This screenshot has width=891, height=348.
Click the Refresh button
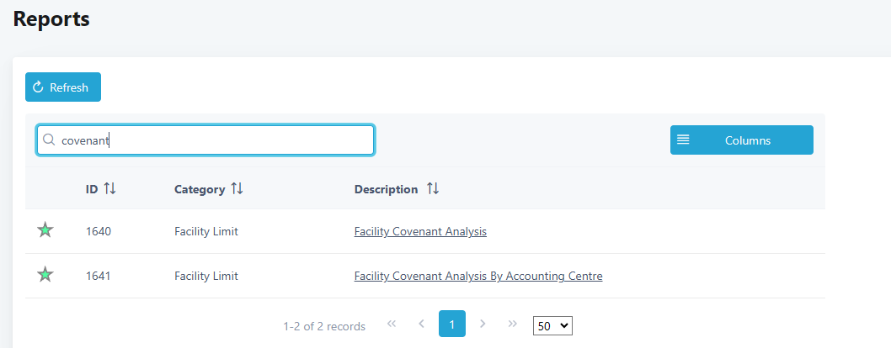(x=63, y=87)
